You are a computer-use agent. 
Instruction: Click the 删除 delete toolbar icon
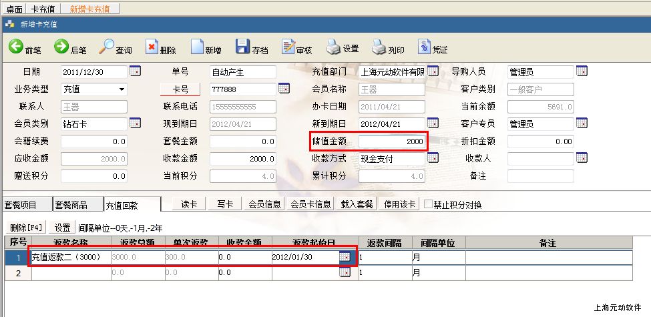point(152,47)
